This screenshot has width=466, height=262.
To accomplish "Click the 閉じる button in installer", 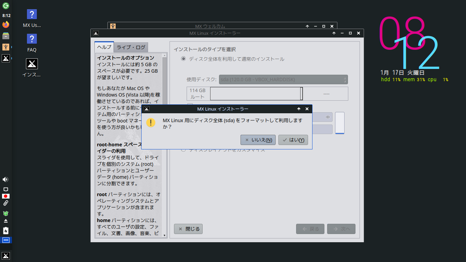I will pos(188,229).
